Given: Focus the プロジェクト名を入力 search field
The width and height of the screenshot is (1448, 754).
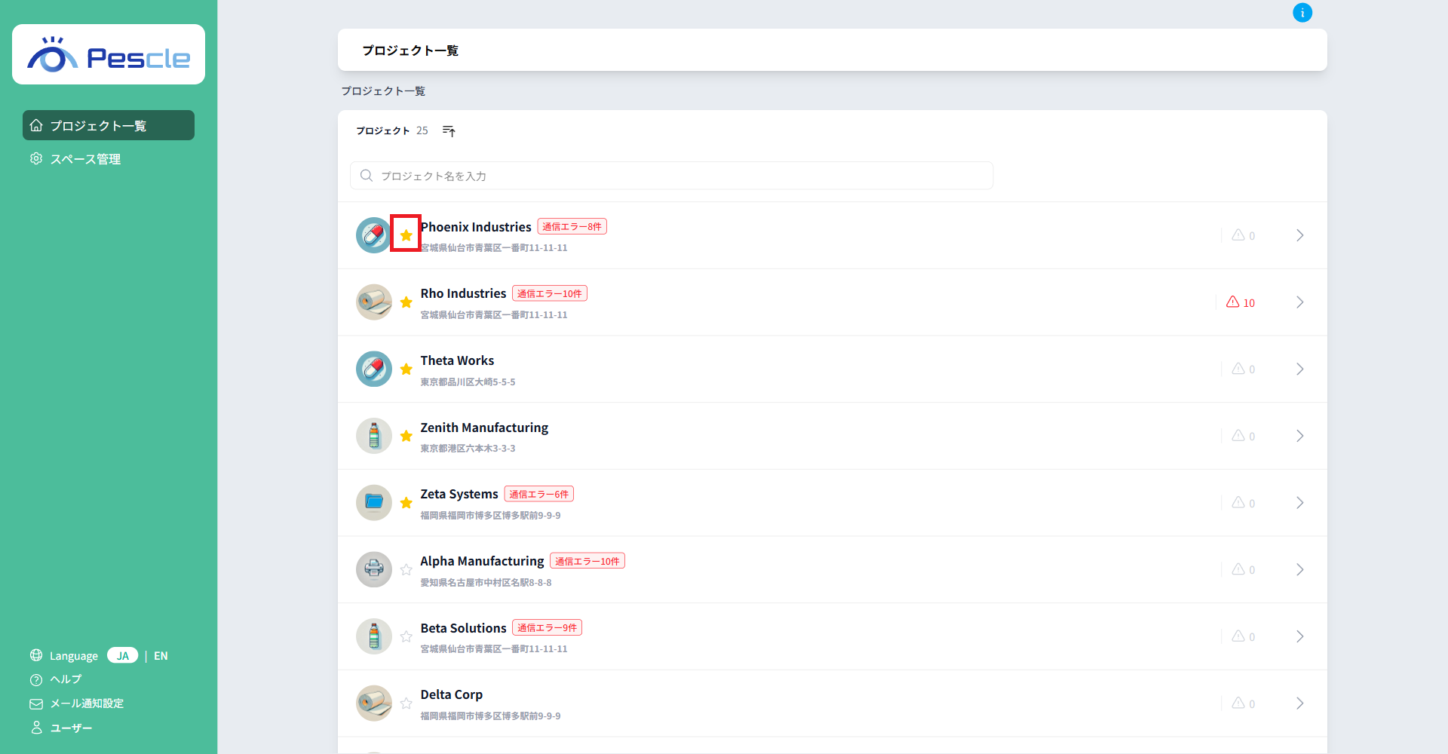Looking at the screenshot, I should (671, 176).
